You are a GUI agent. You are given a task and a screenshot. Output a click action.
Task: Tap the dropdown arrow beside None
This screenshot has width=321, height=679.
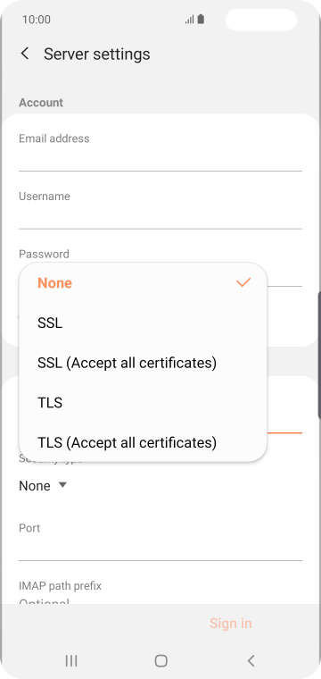(62, 485)
